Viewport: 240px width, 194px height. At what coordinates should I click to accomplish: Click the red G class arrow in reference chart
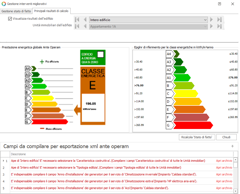point(192,125)
